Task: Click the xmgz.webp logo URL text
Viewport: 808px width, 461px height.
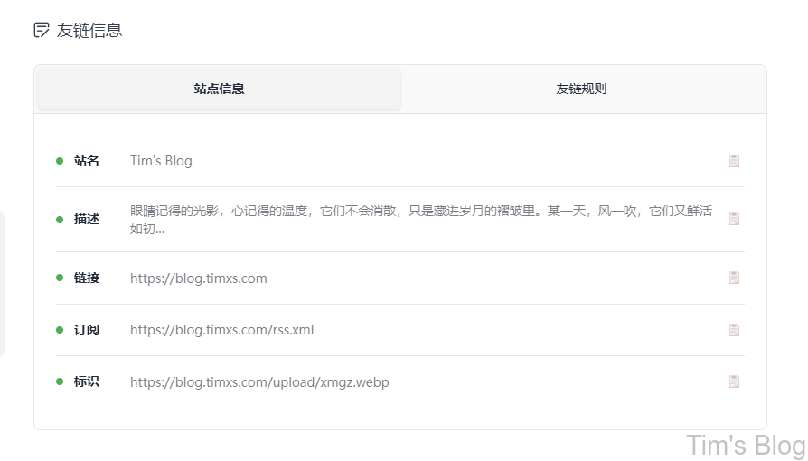Action: [259, 381]
